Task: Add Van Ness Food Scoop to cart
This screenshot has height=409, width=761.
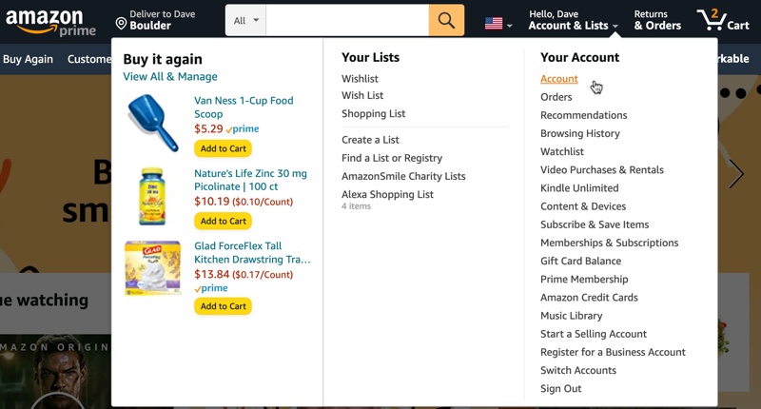Action: 223,148
